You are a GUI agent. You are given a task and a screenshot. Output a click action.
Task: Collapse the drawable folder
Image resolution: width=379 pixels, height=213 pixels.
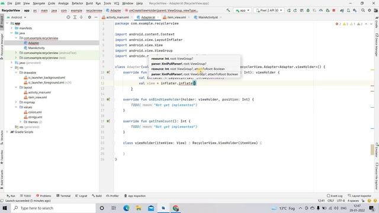(16, 72)
